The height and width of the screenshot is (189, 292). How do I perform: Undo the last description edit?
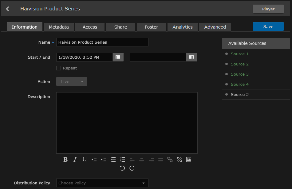[x=122, y=168]
